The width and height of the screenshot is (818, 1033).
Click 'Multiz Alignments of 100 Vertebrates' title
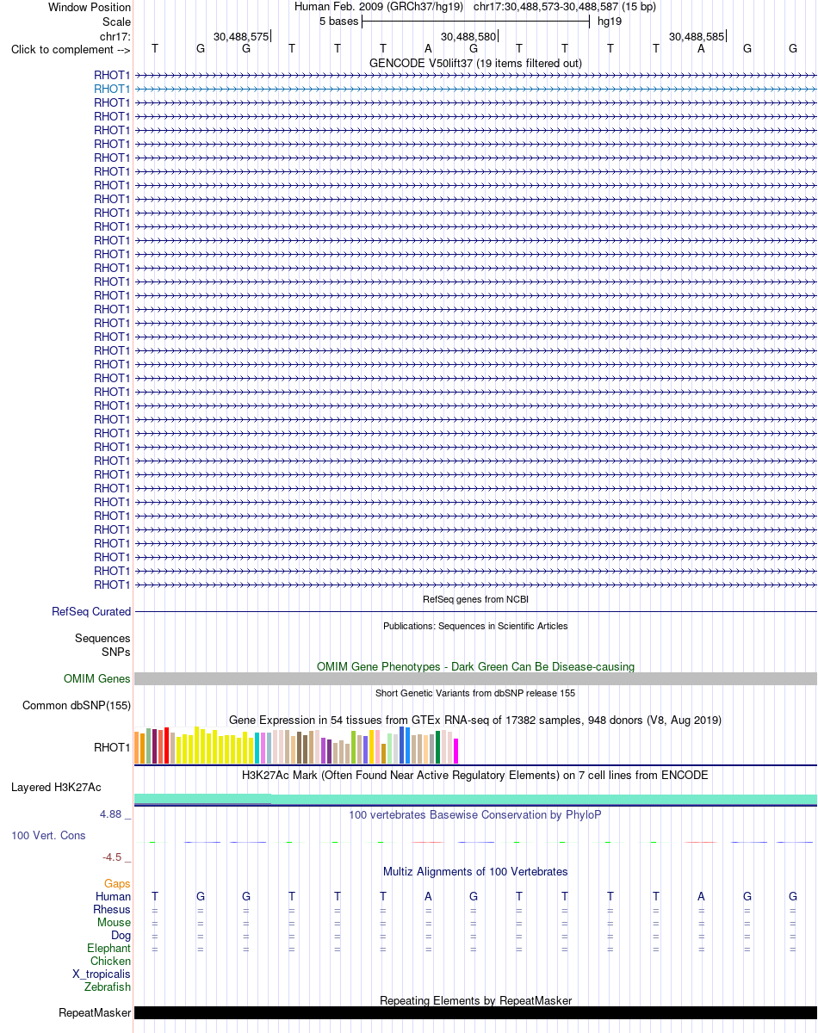point(475,871)
